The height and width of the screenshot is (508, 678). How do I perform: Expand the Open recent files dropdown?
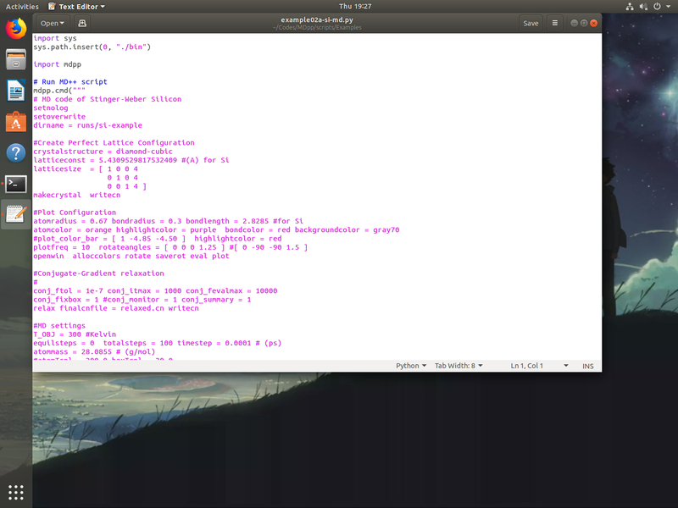(53, 24)
